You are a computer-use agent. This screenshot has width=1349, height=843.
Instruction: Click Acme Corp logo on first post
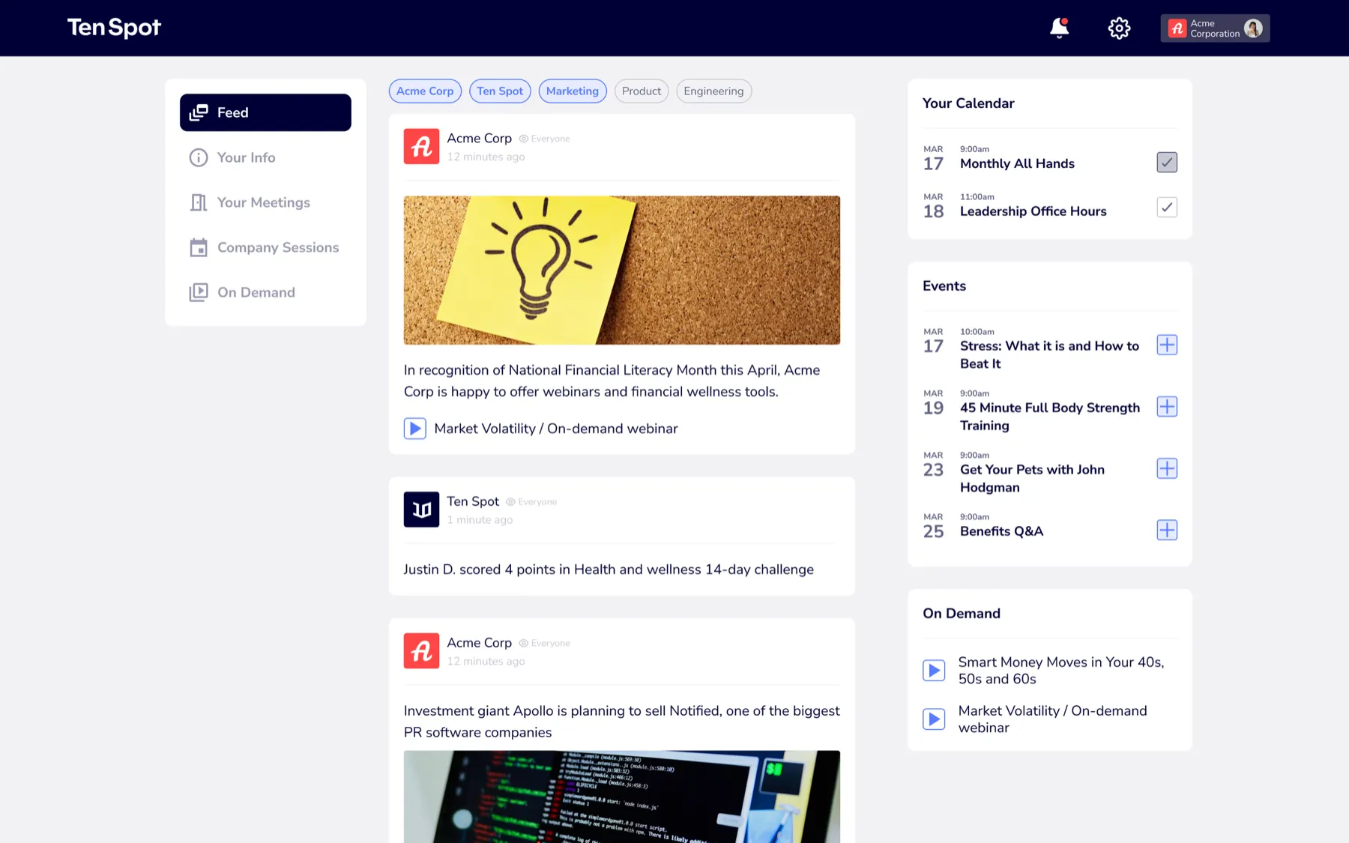click(421, 146)
